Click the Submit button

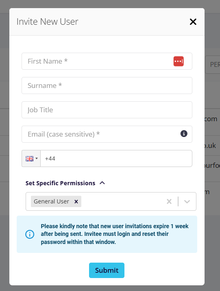point(107,270)
